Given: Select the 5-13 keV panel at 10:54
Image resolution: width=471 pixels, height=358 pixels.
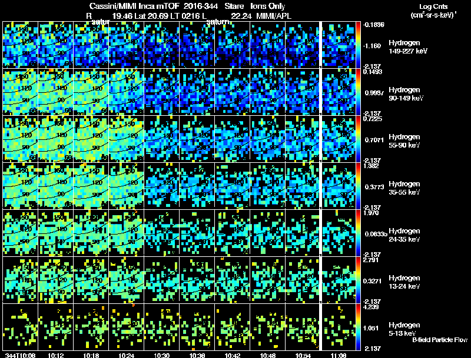Looking at the screenshot, I should click(x=303, y=327).
